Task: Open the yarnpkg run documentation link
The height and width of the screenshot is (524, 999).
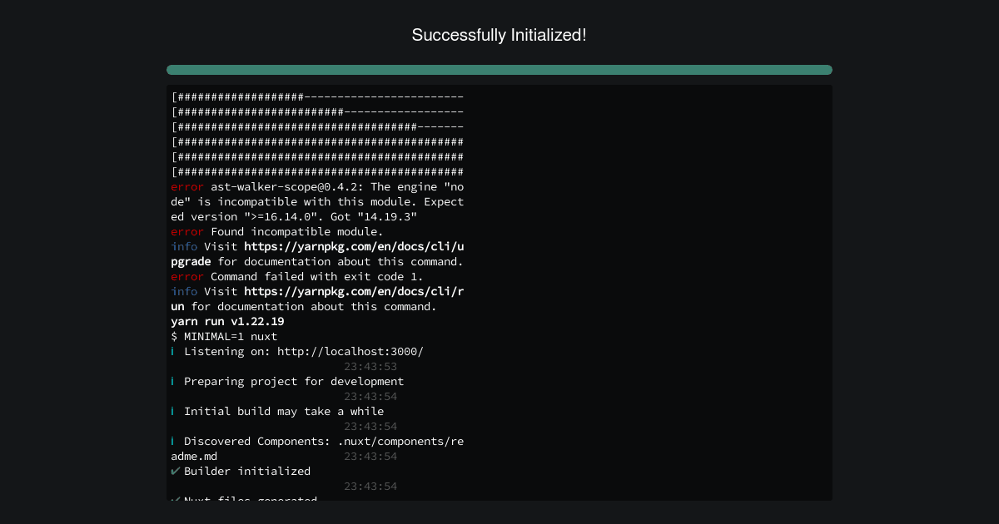Action: tap(354, 291)
